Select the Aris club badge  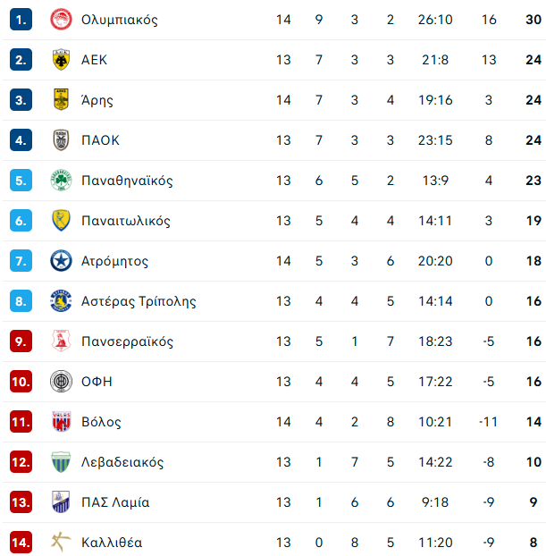click(61, 99)
